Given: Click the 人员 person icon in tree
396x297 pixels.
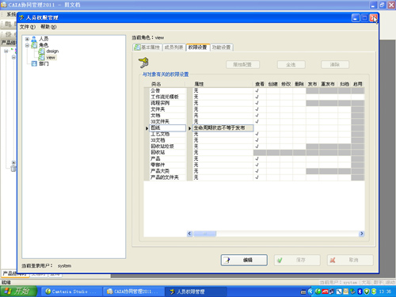Looking at the screenshot, I should point(34,39).
